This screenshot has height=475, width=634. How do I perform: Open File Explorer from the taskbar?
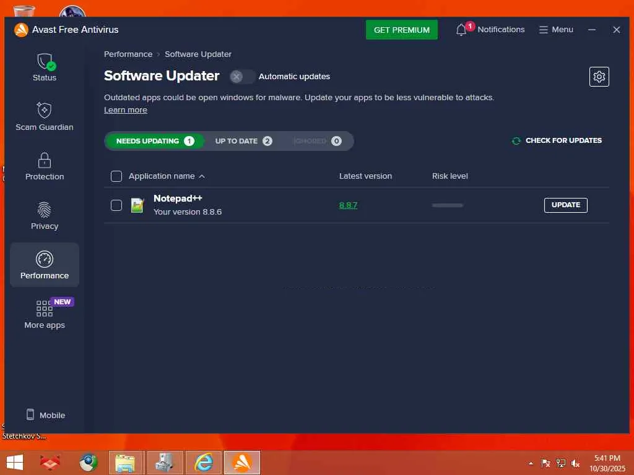[x=126, y=463]
